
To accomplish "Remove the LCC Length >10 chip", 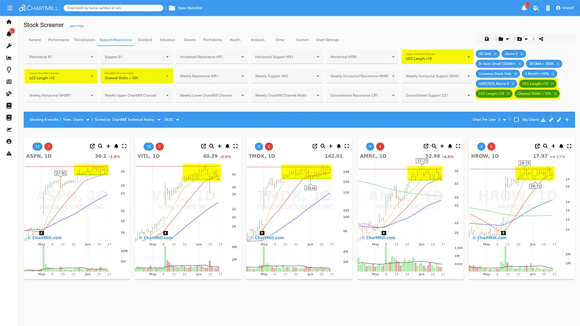I will (x=508, y=94).
